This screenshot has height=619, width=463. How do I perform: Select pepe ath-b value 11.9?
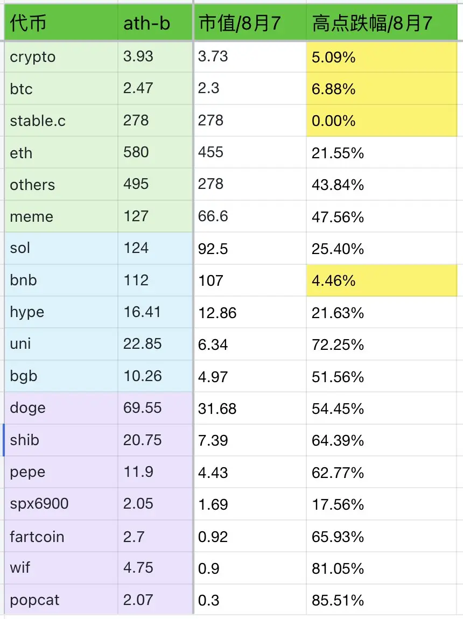(155, 472)
